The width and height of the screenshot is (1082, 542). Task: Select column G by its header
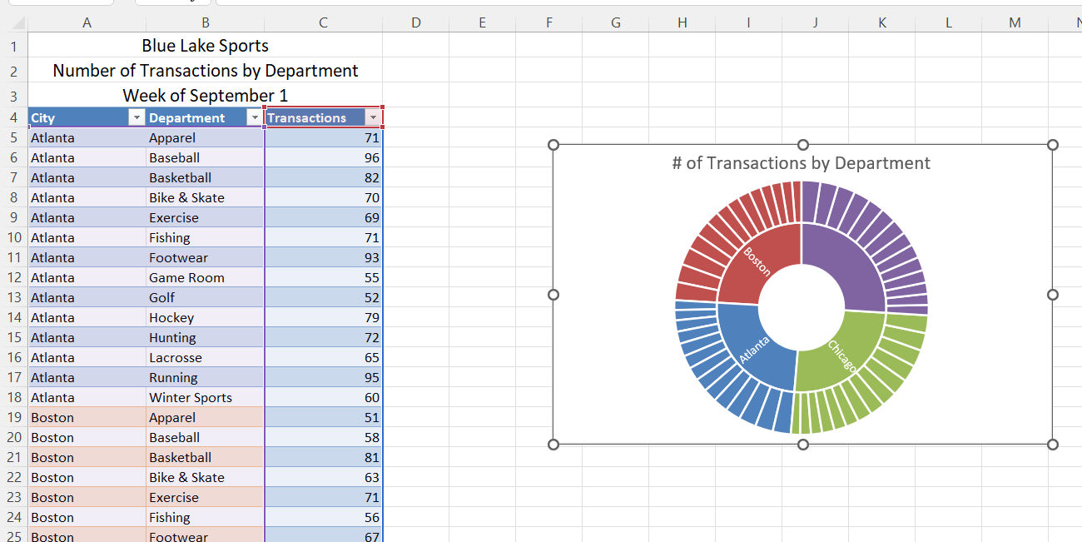[616, 23]
